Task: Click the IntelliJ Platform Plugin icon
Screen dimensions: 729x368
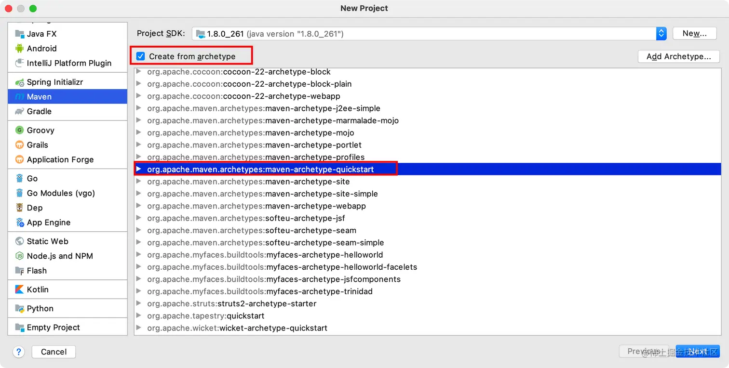Action: pos(20,63)
